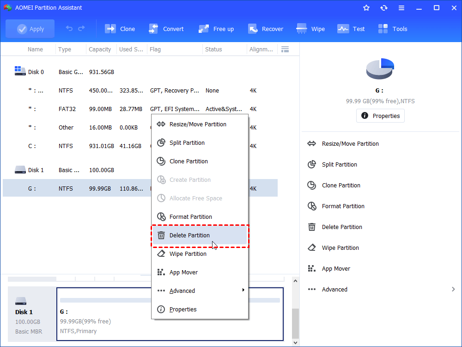Open the Convert tool
Image resolution: width=462 pixels, height=347 pixels.
coord(166,29)
